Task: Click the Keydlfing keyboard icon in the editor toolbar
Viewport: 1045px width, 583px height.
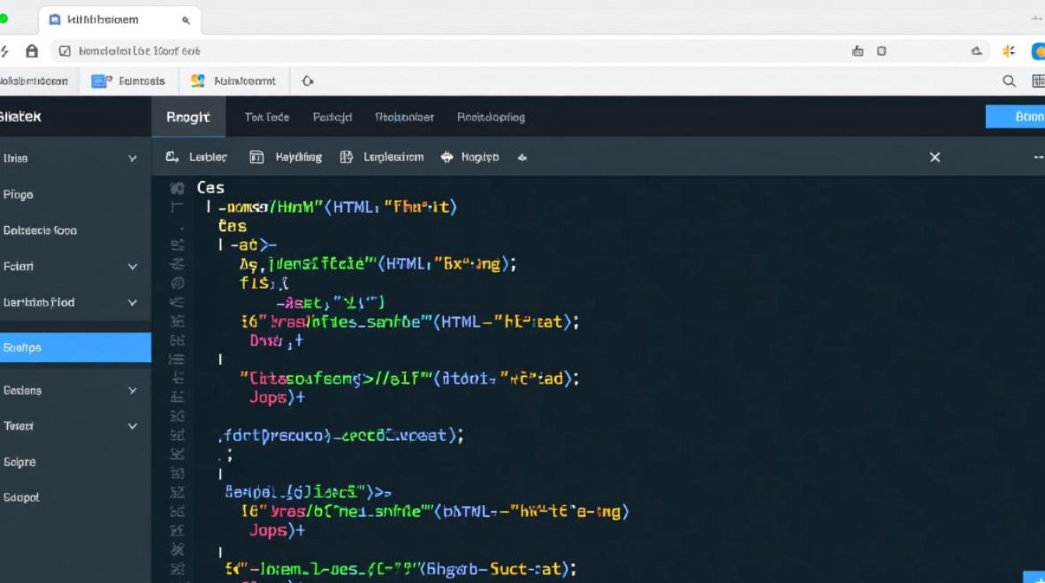Action: 257,156
